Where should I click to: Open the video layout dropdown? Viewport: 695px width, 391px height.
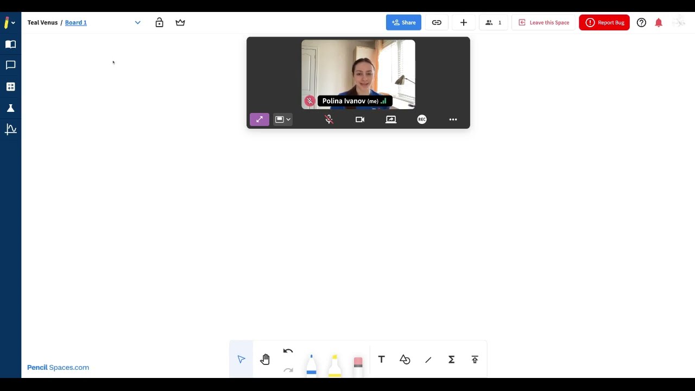282,119
